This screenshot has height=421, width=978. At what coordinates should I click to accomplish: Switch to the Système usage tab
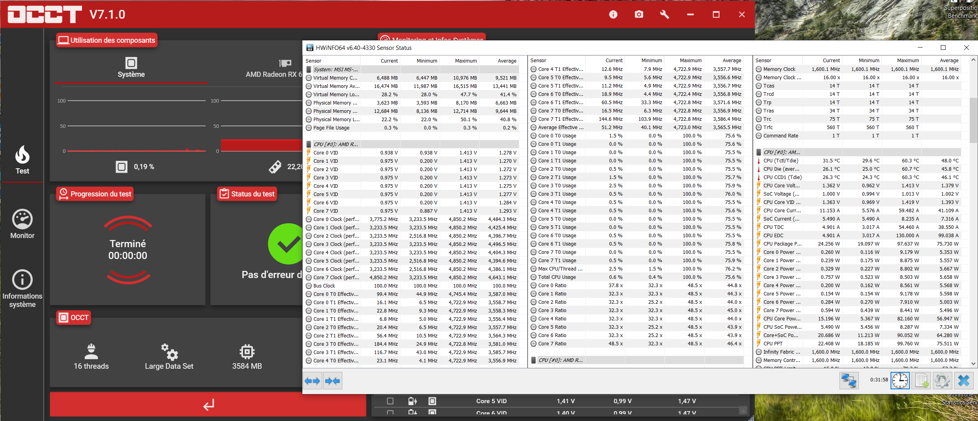coord(131,68)
